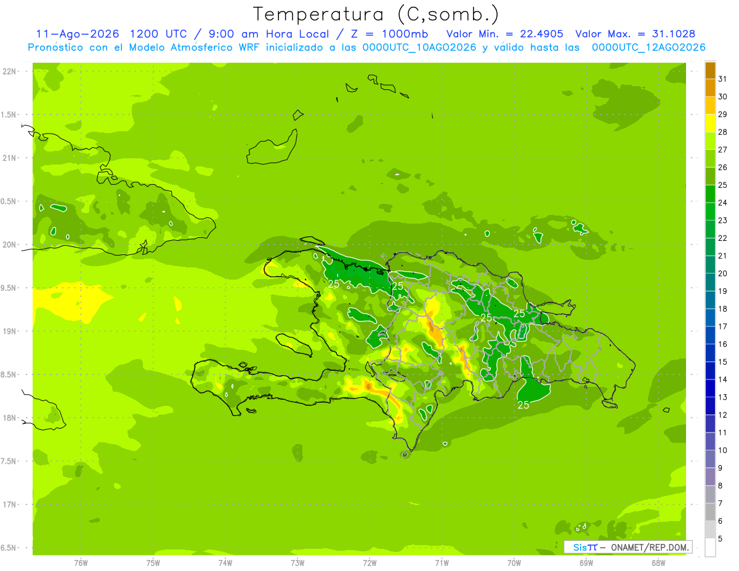Click the 25 contour label near northwest Haiti
739x571 pixels.
334,284
